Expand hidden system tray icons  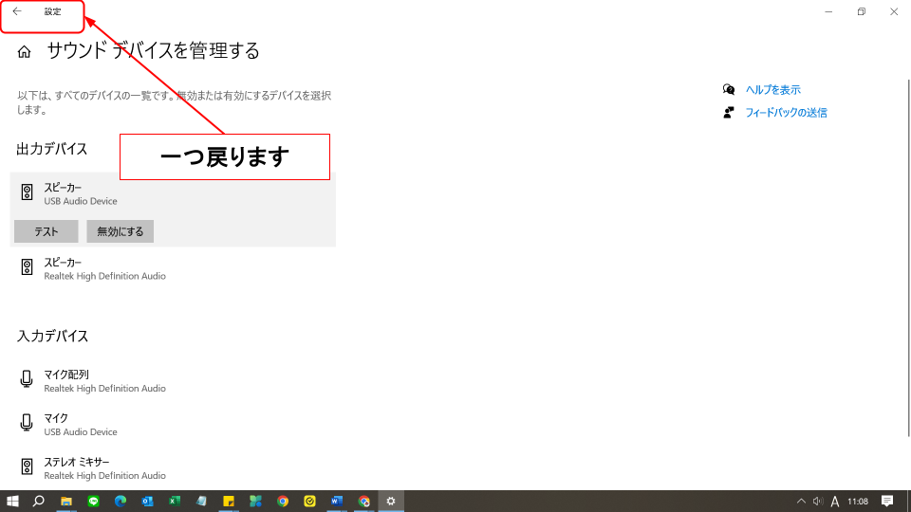point(801,501)
